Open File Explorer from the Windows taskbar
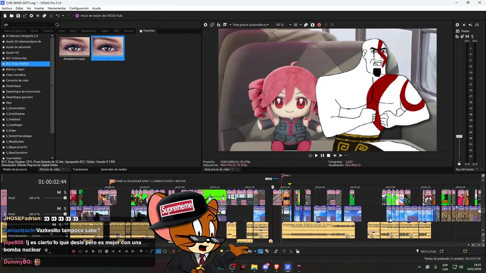The width and height of the screenshot is (486, 273). click(254, 267)
